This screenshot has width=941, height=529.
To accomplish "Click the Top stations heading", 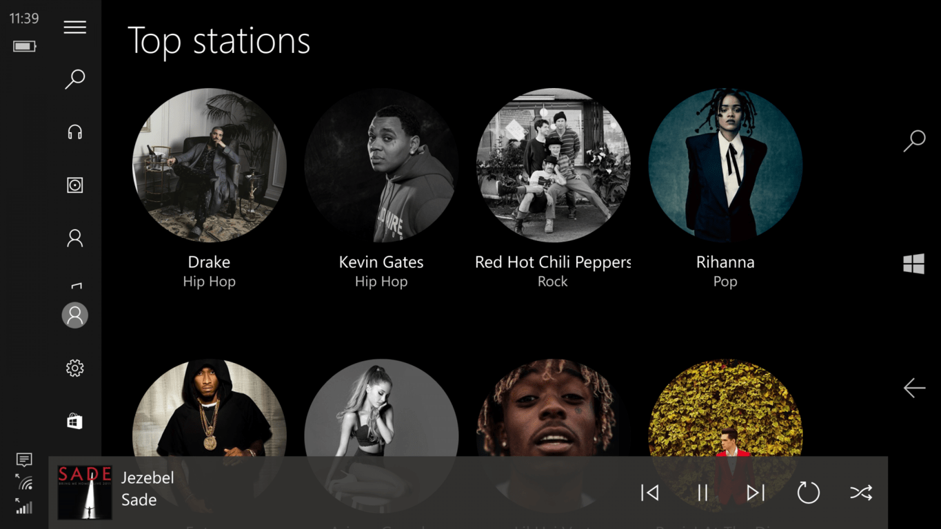I will point(219,41).
